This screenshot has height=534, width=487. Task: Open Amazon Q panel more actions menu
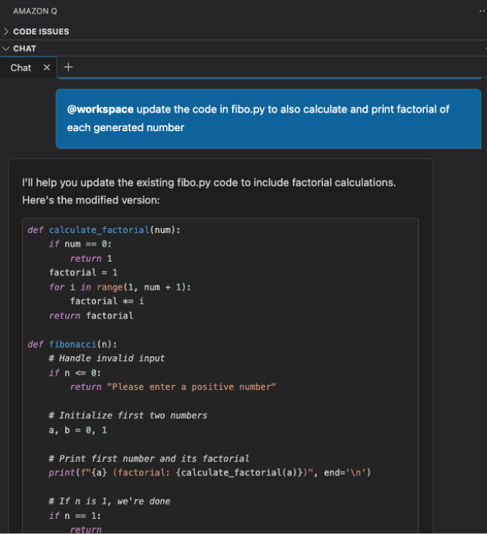[x=482, y=11]
